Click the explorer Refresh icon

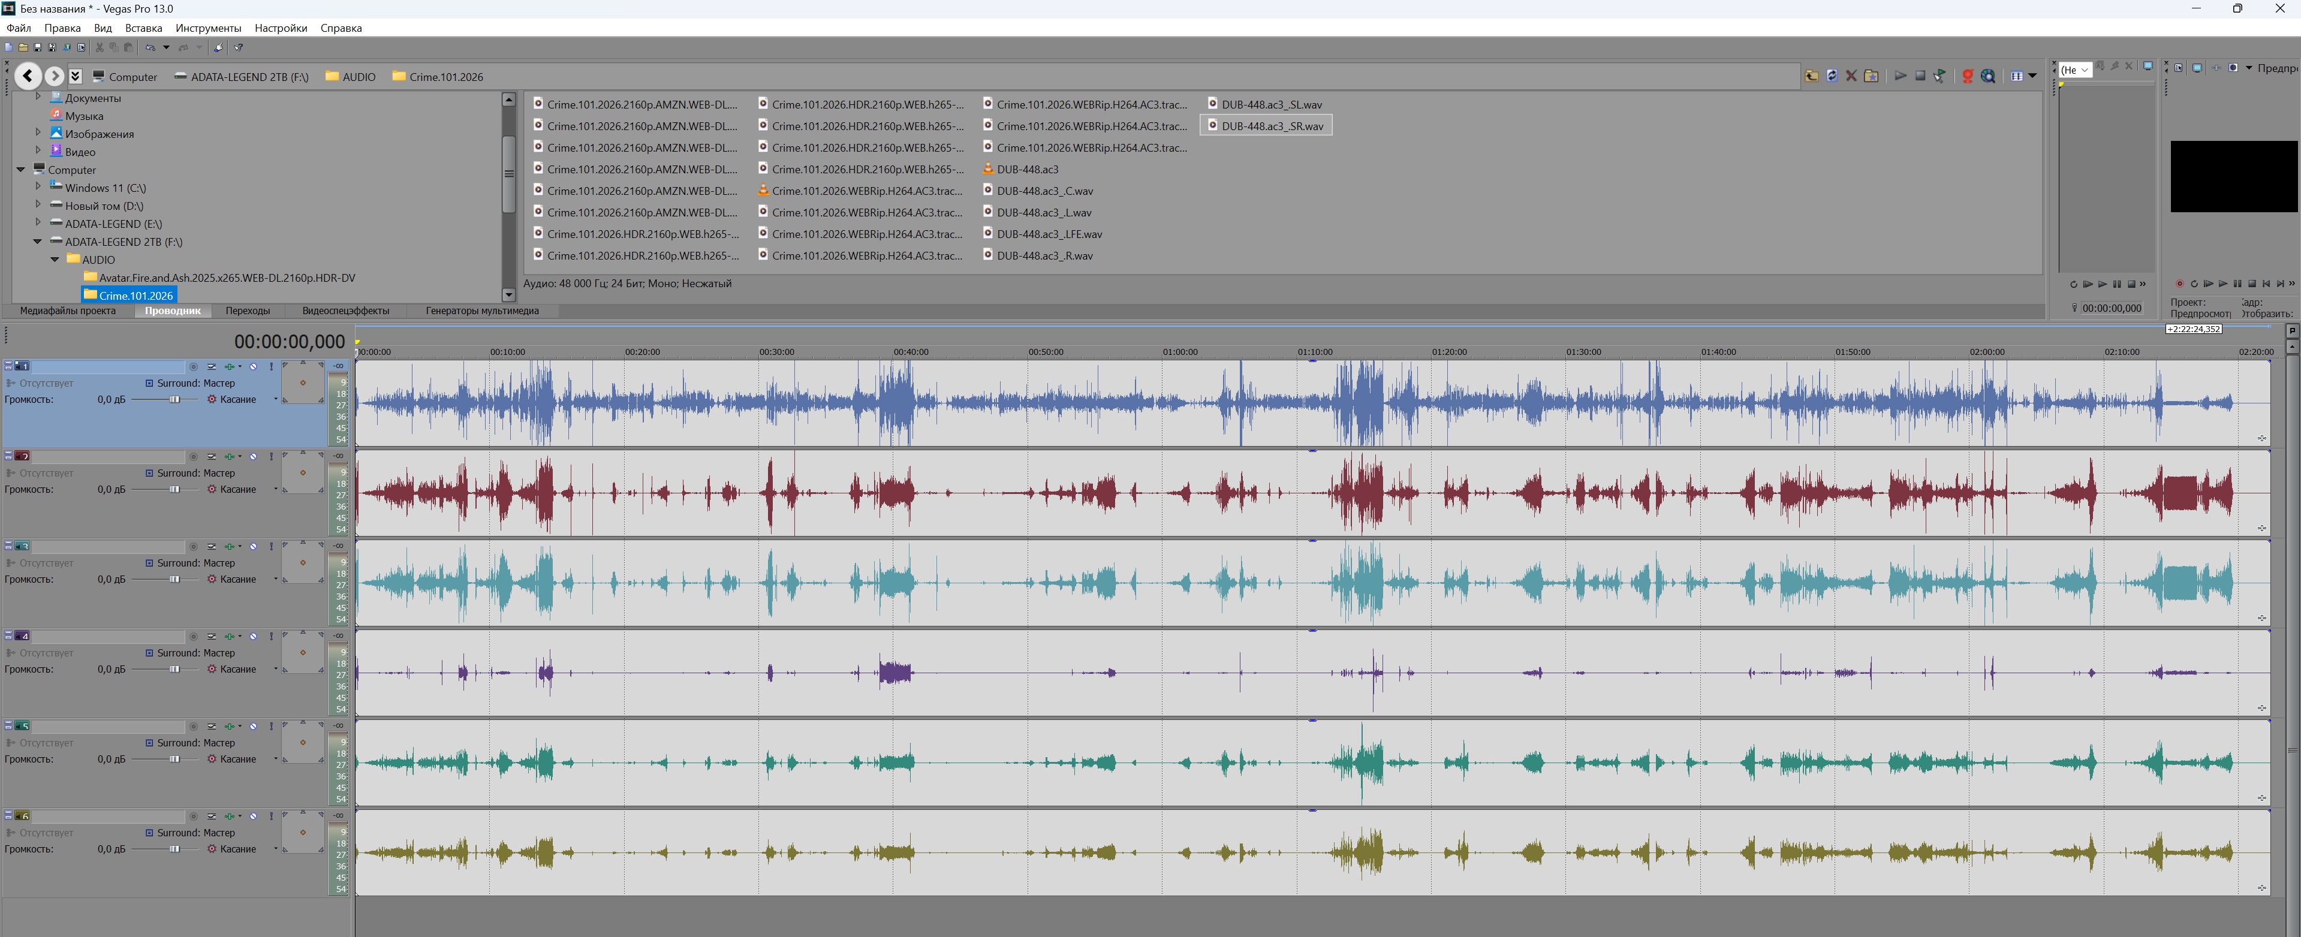(x=1831, y=76)
